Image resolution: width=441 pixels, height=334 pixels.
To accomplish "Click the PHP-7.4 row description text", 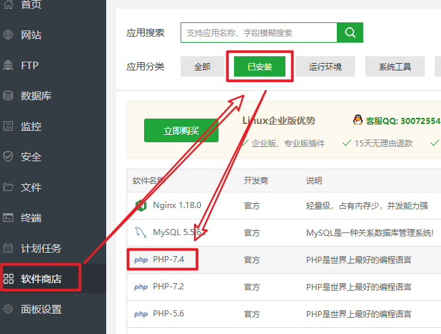I will click(358, 260).
